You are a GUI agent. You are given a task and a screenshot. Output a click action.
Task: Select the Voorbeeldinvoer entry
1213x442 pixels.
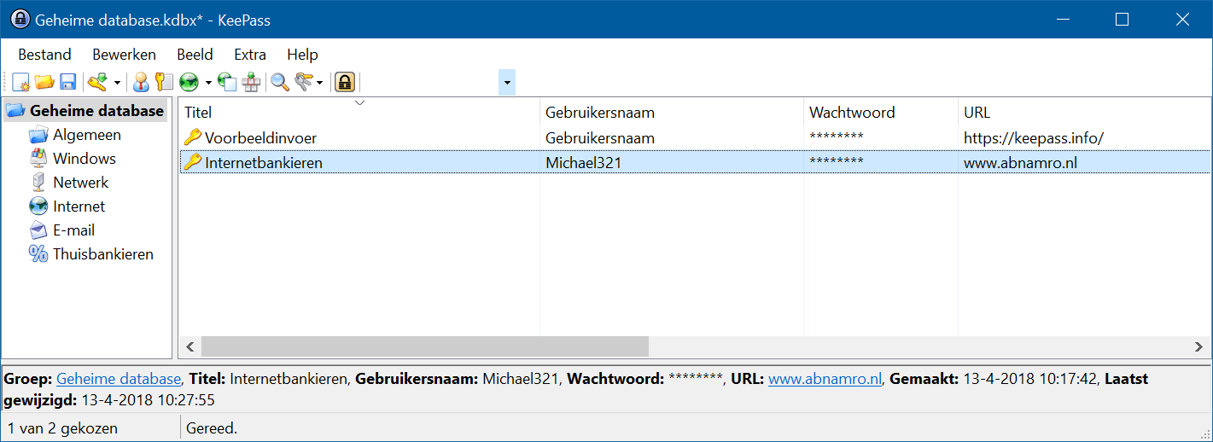point(261,138)
